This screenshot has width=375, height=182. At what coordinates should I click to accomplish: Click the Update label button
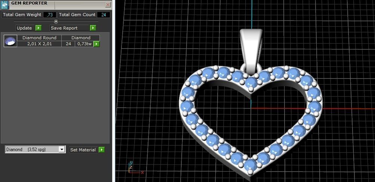point(25,28)
